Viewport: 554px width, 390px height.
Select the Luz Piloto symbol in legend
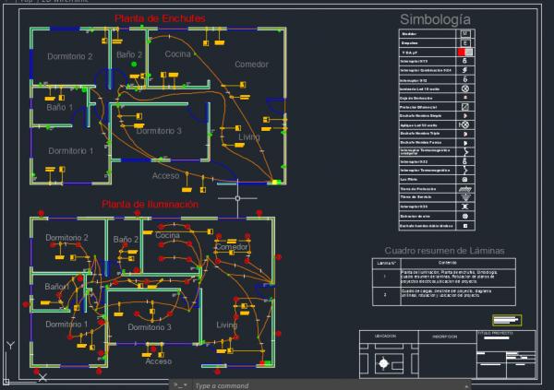click(x=465, y=179)
